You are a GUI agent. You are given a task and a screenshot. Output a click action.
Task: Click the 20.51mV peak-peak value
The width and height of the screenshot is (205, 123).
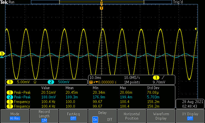pos(48,93)
